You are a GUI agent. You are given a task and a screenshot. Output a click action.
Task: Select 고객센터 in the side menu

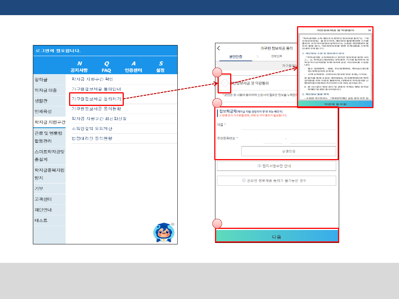50,199
